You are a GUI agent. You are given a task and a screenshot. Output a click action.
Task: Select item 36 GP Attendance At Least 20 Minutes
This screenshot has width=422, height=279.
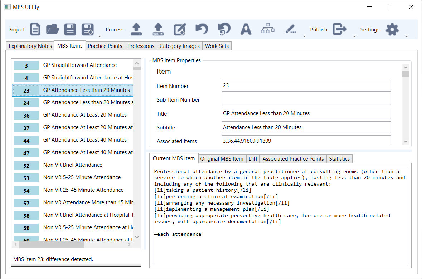click(x=73, y=115)
